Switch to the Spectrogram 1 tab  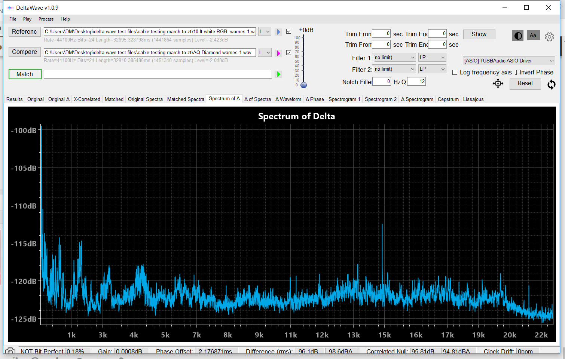click(344, 99)
